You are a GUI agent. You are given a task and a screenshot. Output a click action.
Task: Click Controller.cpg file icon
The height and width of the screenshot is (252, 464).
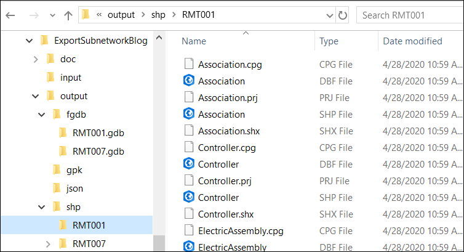(x=189, y=147)
